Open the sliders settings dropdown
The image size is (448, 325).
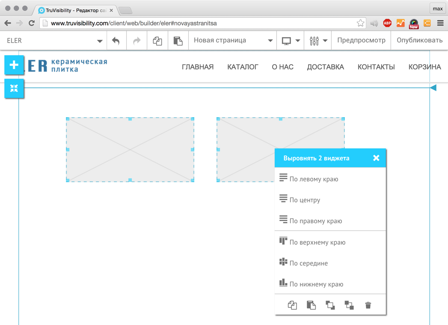tap(318, 41)
